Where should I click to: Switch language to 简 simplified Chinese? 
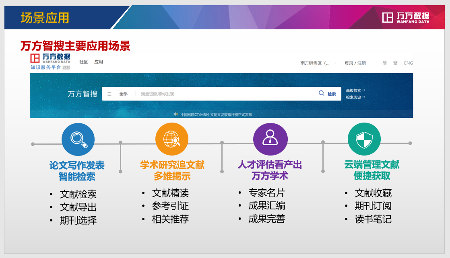384,63
